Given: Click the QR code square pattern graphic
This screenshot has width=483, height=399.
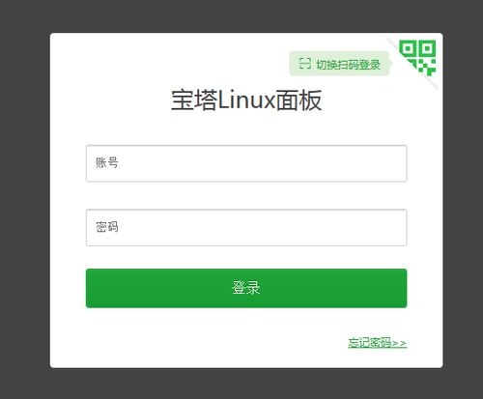Looking at the screenshot, I should click(x=417, y=57).
